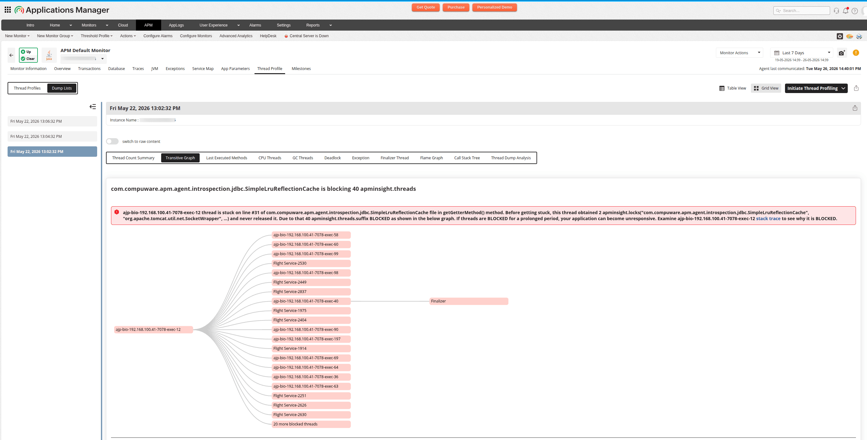
Task: Expand the Monitors menu arrow
Action: (107, 25)
